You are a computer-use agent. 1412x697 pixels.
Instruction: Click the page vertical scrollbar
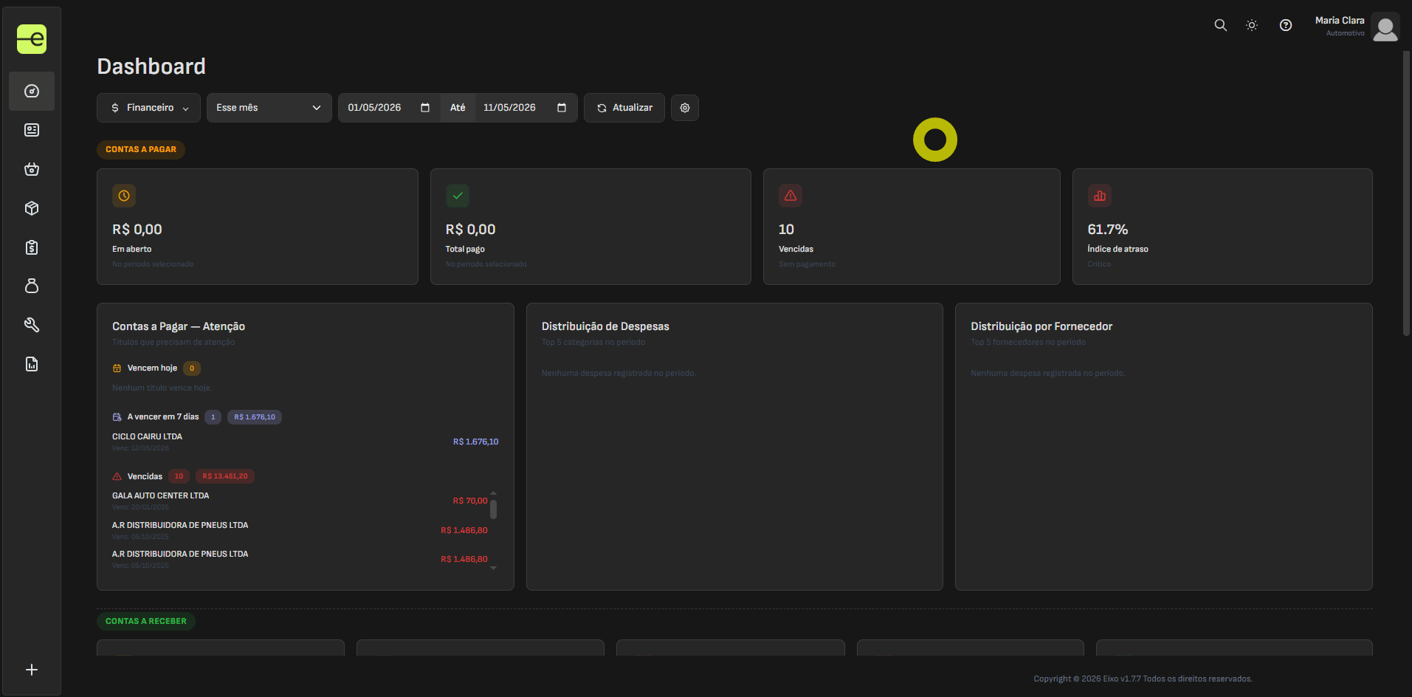[x=1407, y=193]
